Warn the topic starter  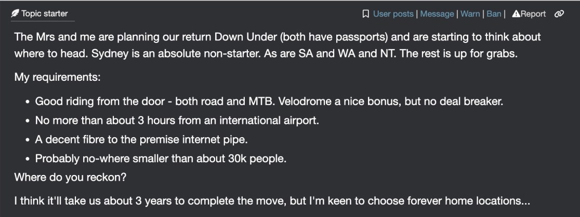click(470, 14)
